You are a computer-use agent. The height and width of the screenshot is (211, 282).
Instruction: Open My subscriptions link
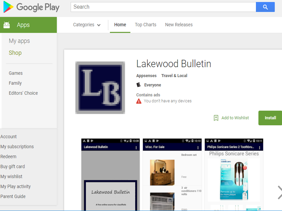[17, 147]
